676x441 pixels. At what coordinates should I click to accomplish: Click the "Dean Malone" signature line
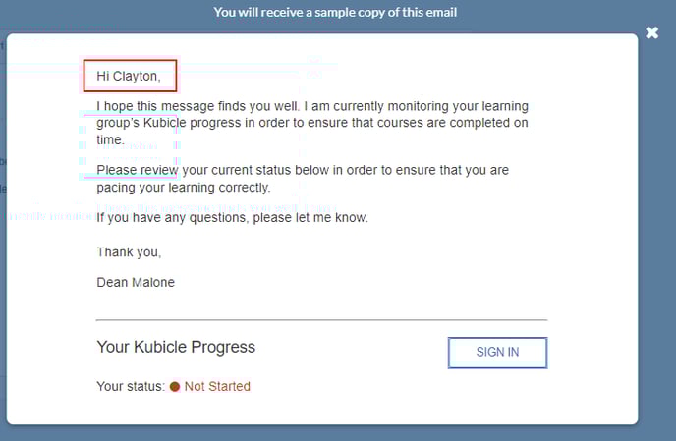pyautogui.click(x=136, y=282)
